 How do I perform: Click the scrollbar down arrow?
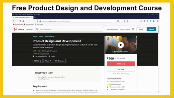[159, 92]
